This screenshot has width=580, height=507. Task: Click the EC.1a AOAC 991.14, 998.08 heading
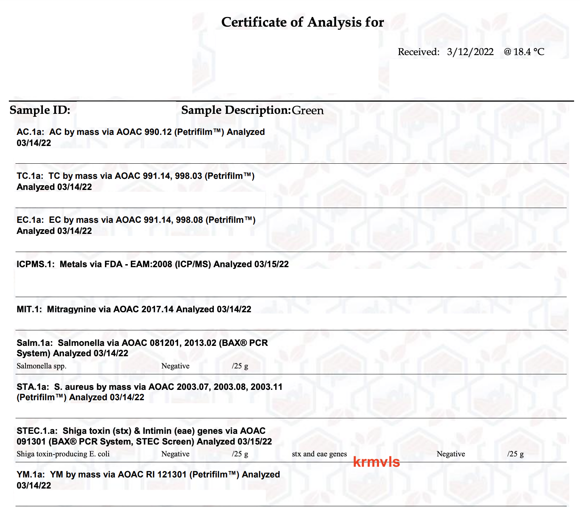point(136,225)
